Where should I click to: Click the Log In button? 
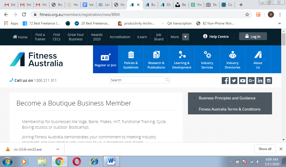pos(253,36)
